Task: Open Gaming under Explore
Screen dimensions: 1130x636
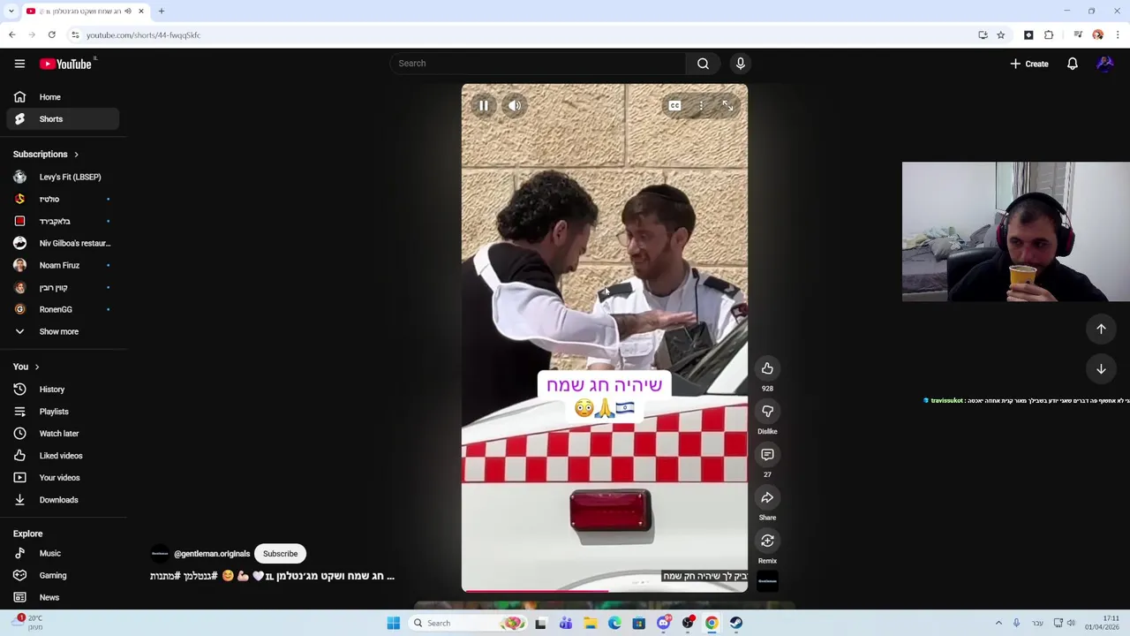Action: pyautogui.click(x=63, y=575)
